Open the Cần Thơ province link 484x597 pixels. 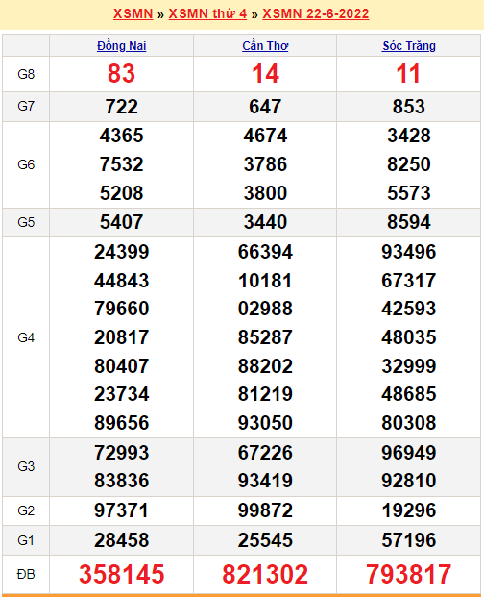[265, 46]
